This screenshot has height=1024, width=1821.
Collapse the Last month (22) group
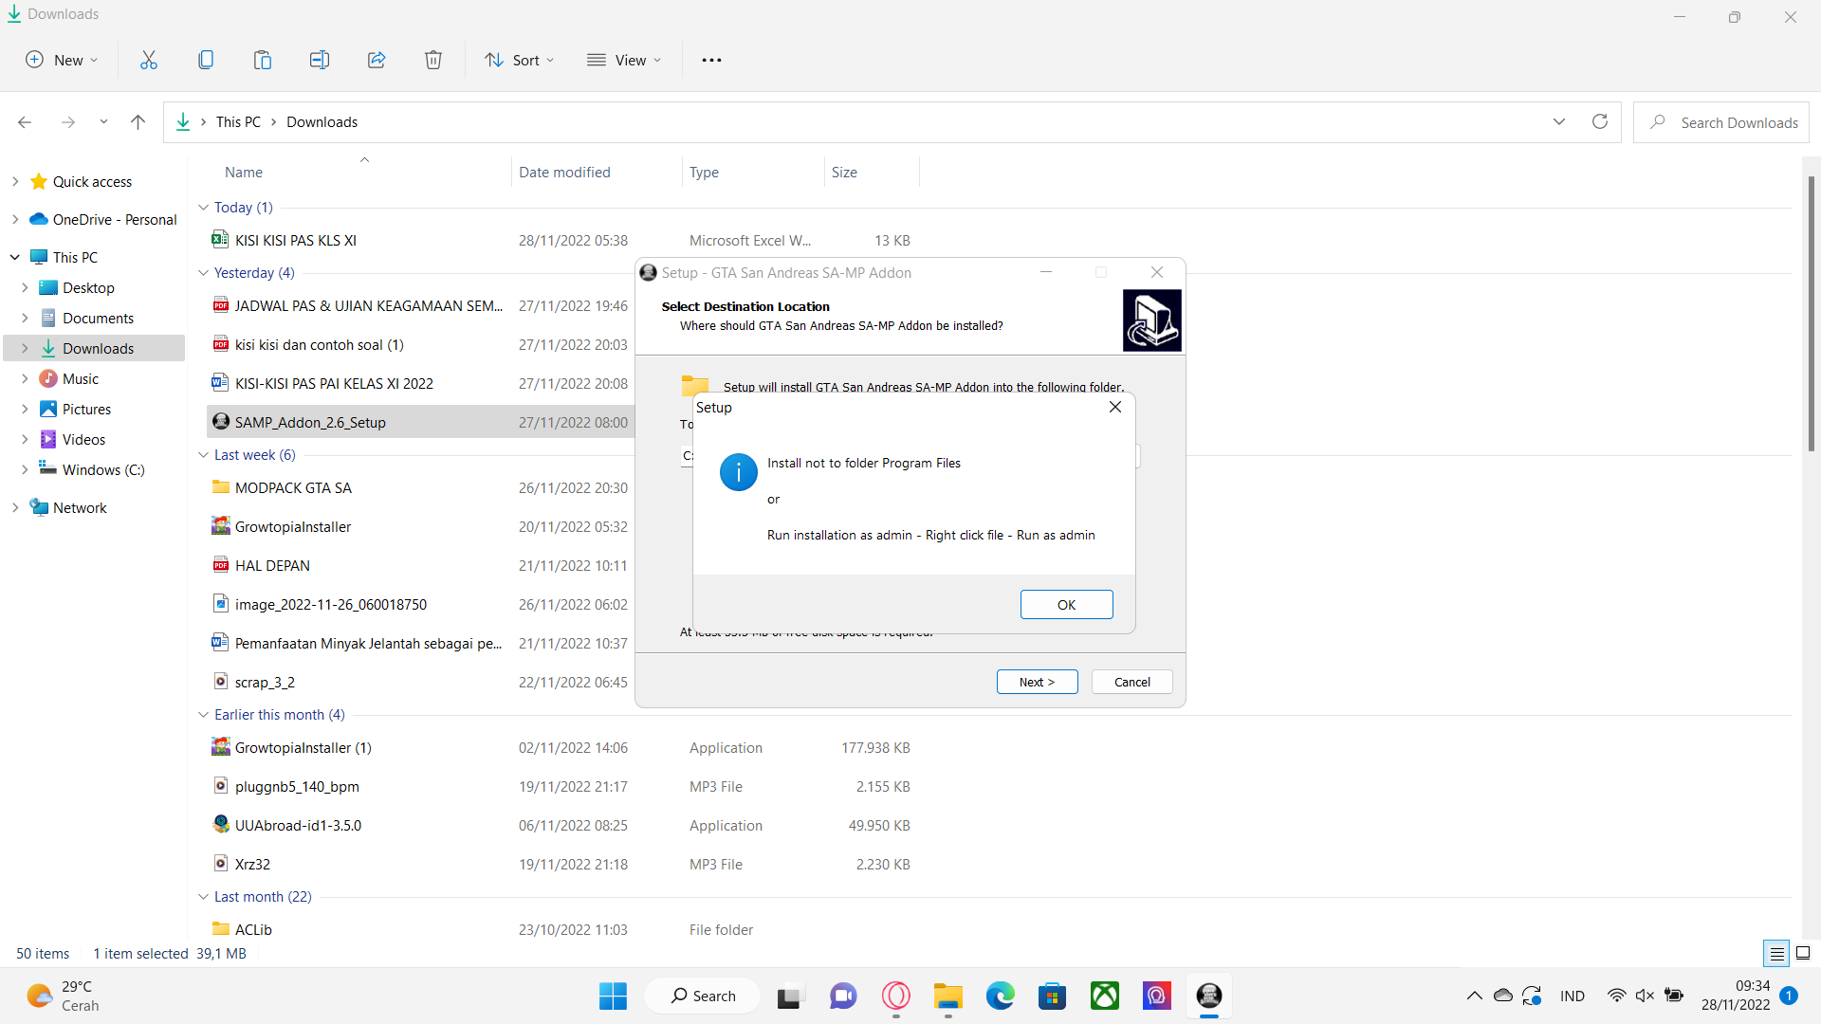coord(203,897)
